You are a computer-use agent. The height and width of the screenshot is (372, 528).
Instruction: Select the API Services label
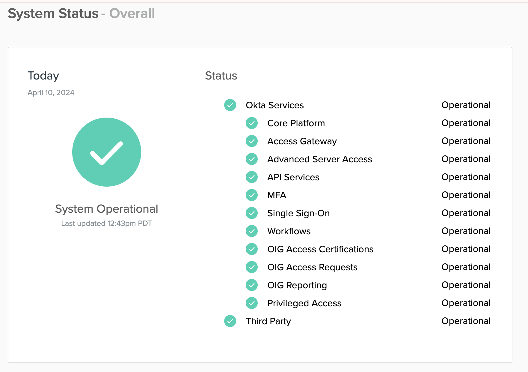(293, 177)
